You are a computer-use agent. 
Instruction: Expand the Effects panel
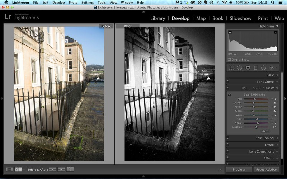coord(277,158)
